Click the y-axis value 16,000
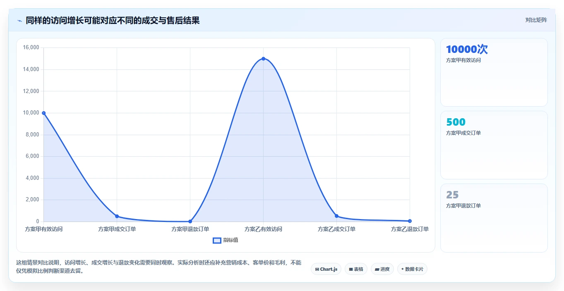 click(31, 48)
